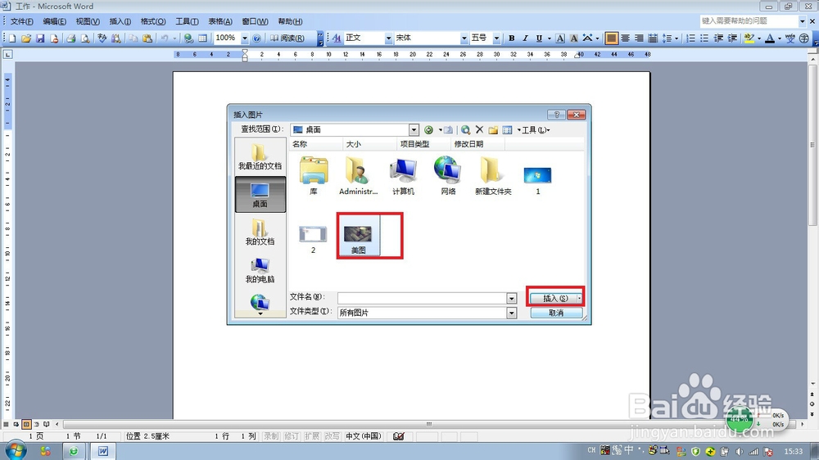Image resolution: width=819 pixels, height=460 pixels.
Task: Run the spelling and grammar check icon
Action: [102, 38]
